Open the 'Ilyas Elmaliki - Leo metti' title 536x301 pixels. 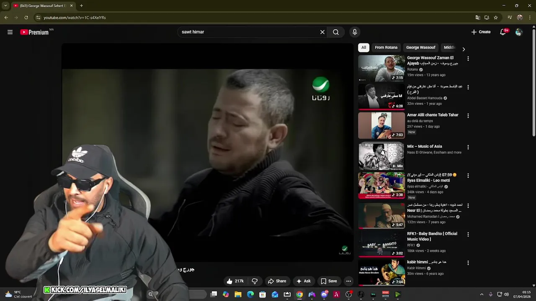[433, 178]
